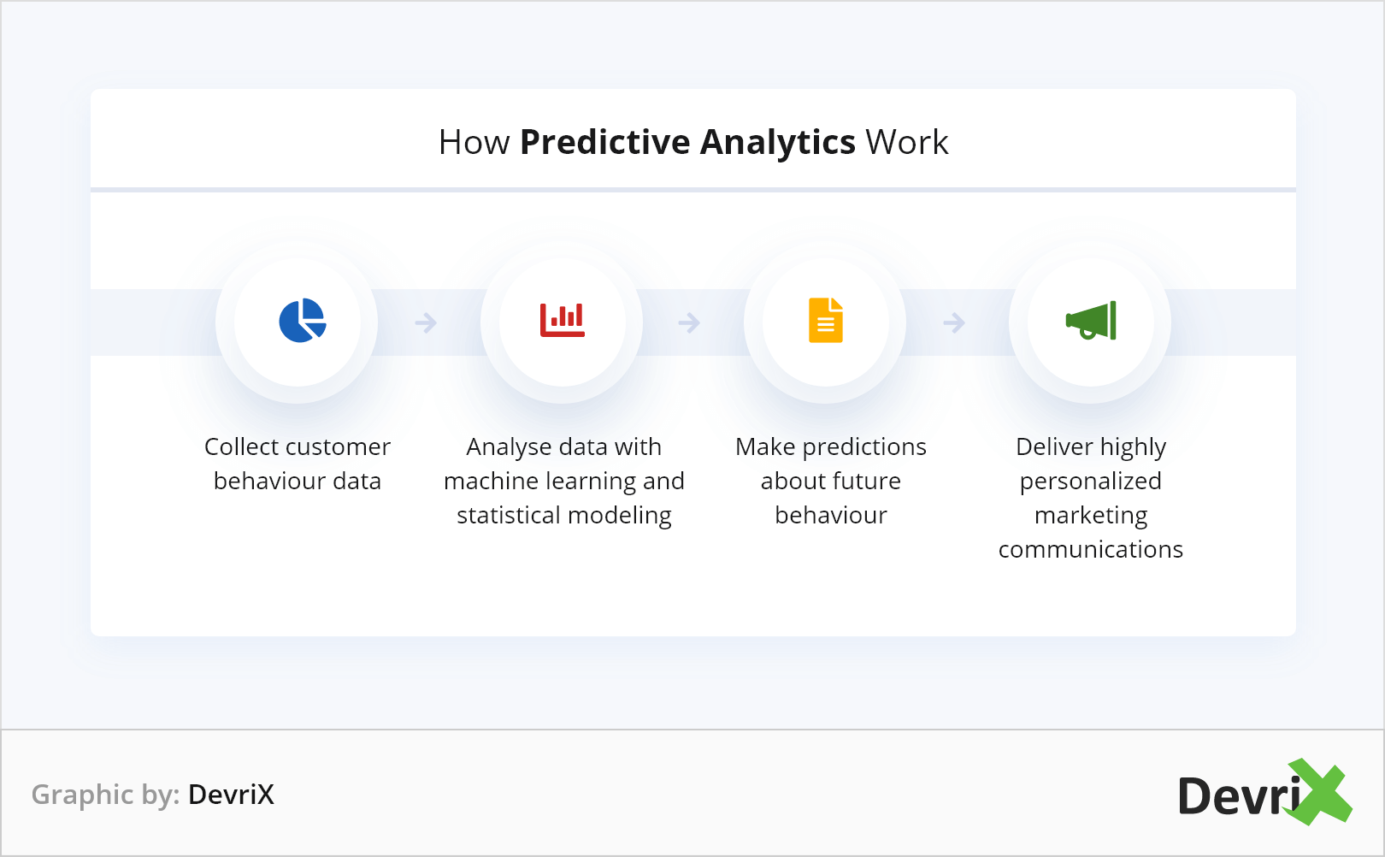This screenshot has width=1385, height=857.
Task: Click the red bar chart icon
Action: point(563,320)
